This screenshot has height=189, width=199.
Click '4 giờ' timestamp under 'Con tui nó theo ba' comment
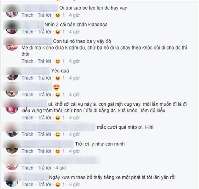tap(74, 61)
